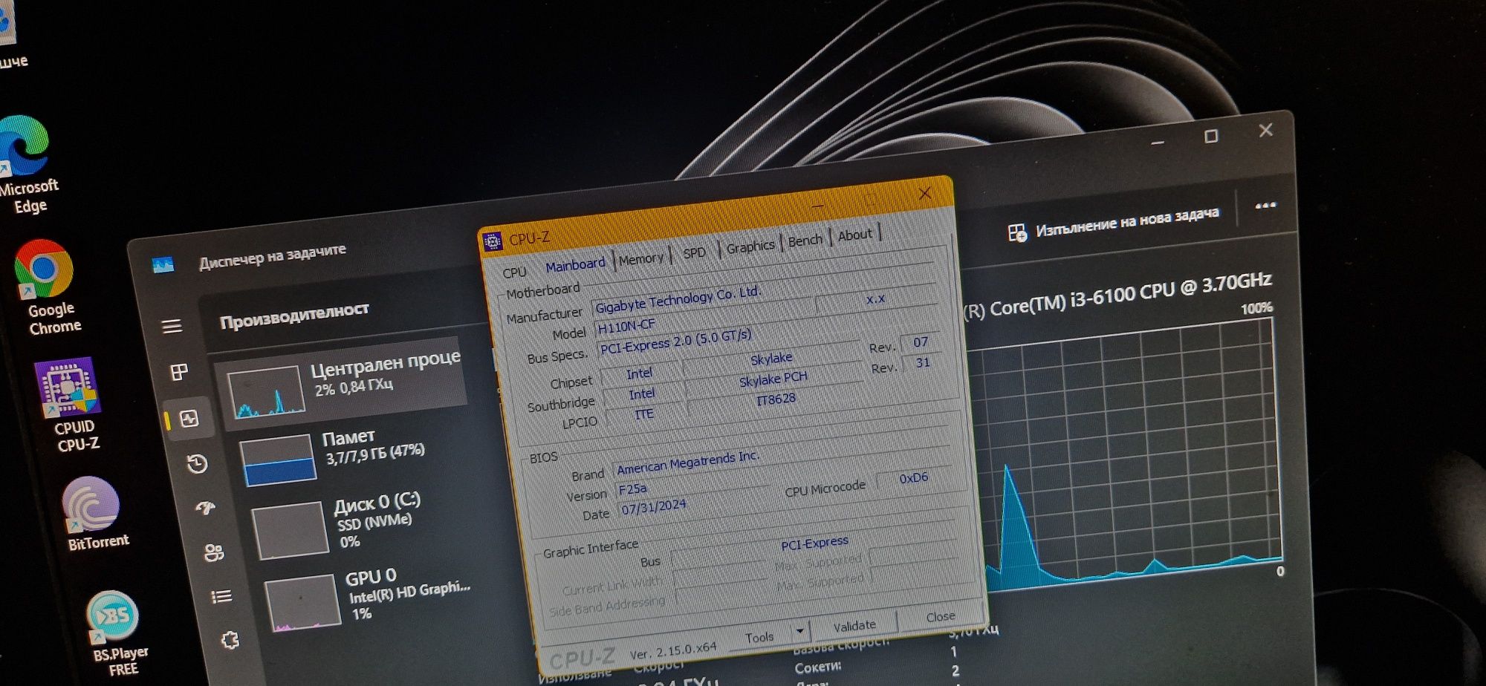Select CPU performance thumbnail graph
The image size is (1486, 686).
pos(266,391)
